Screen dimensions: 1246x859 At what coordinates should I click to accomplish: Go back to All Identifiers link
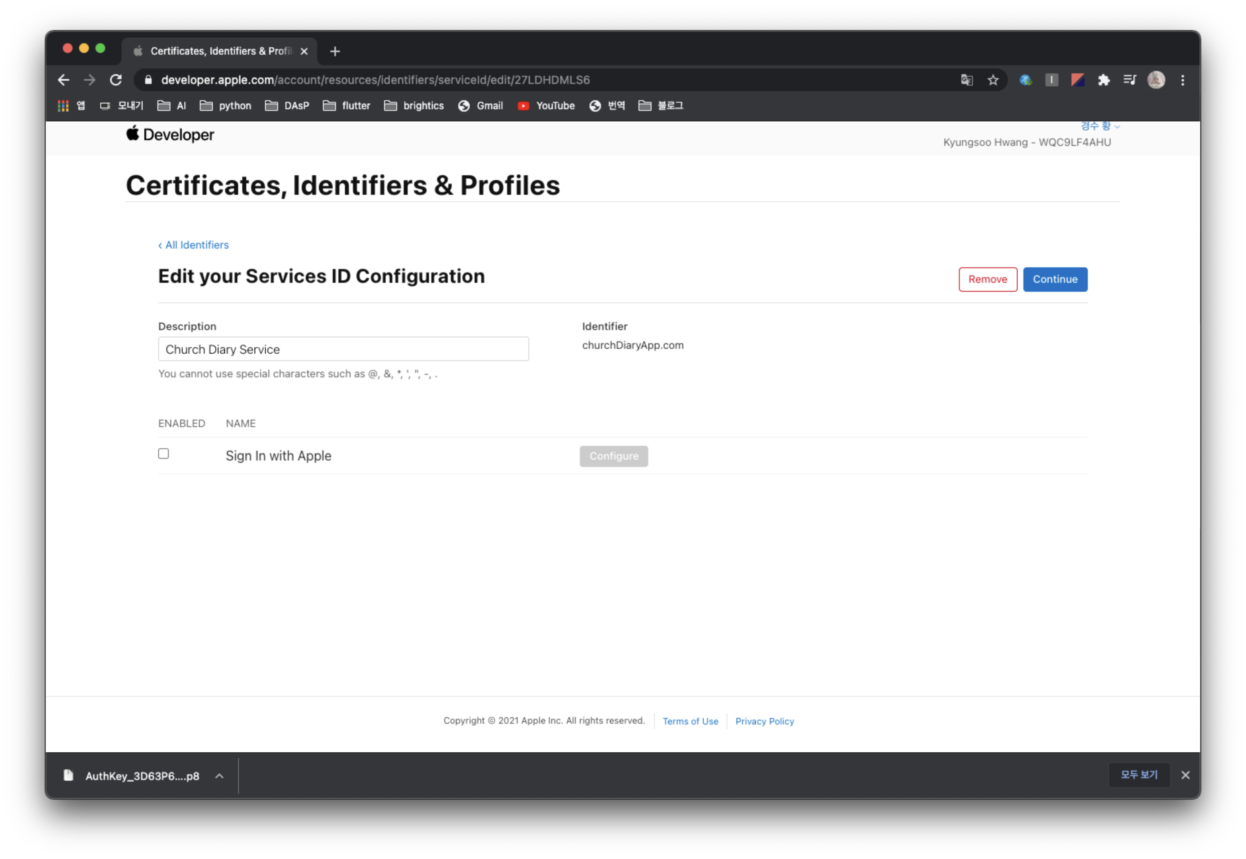[x=194, y=245]
